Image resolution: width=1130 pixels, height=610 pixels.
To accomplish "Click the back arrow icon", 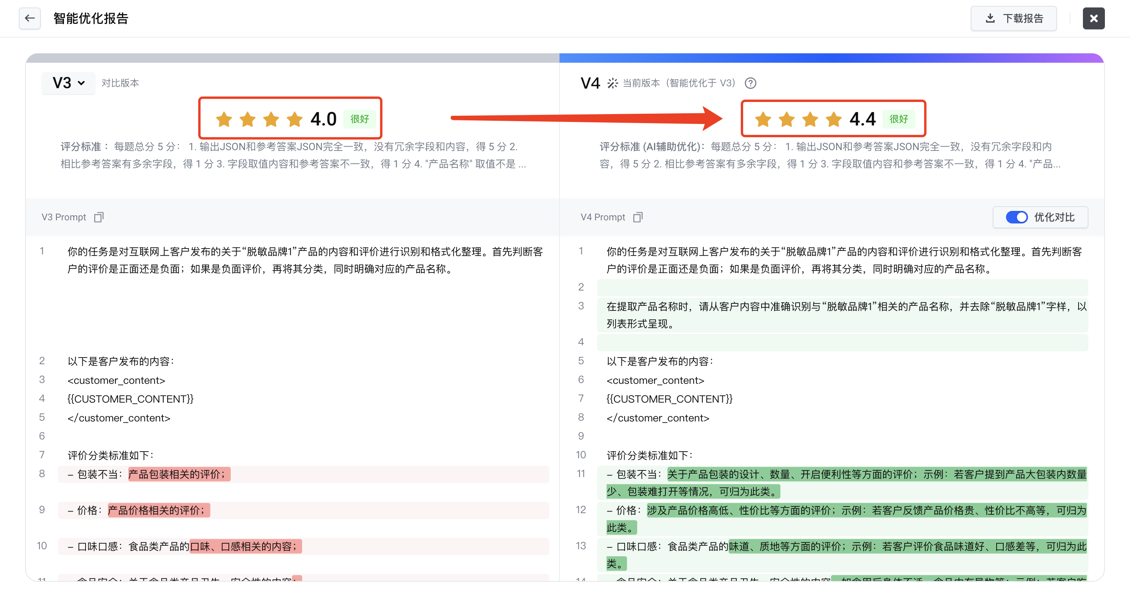I will click(x=29, y=18).
